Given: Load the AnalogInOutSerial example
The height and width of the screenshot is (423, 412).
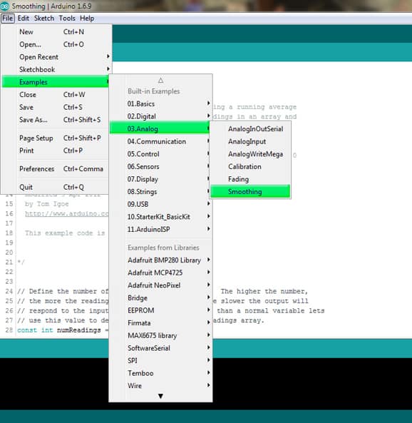Looking at the screenshot, I should 250,129.
